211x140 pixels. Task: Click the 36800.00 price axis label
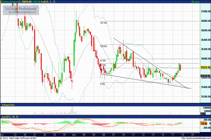point(206,21)
